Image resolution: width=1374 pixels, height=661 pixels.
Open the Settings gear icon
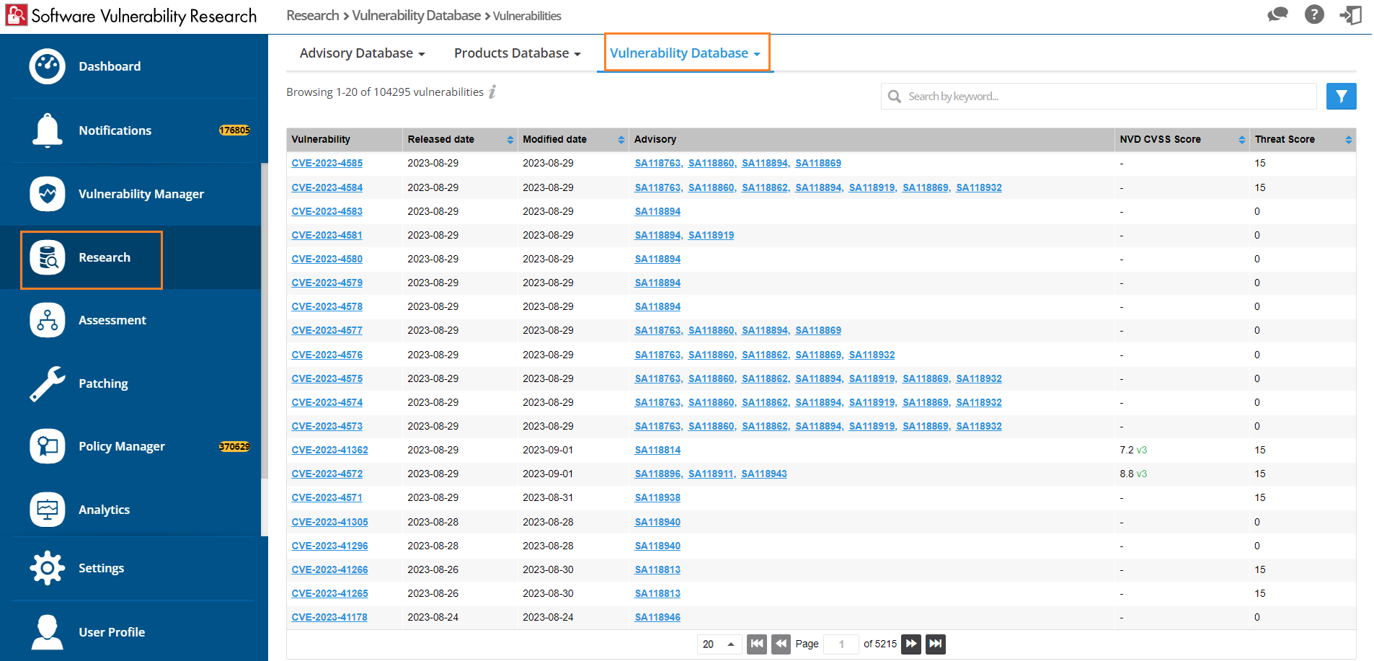pos(48,568)
